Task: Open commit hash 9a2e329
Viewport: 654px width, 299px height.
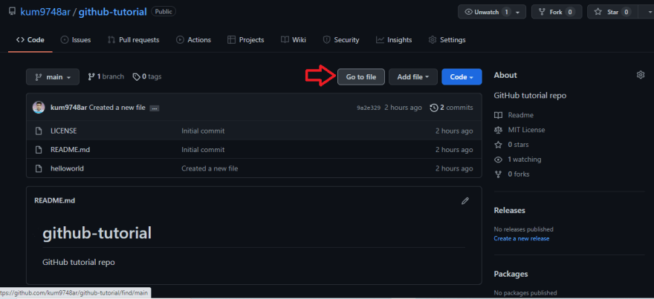Action: (x=369, y=108)
